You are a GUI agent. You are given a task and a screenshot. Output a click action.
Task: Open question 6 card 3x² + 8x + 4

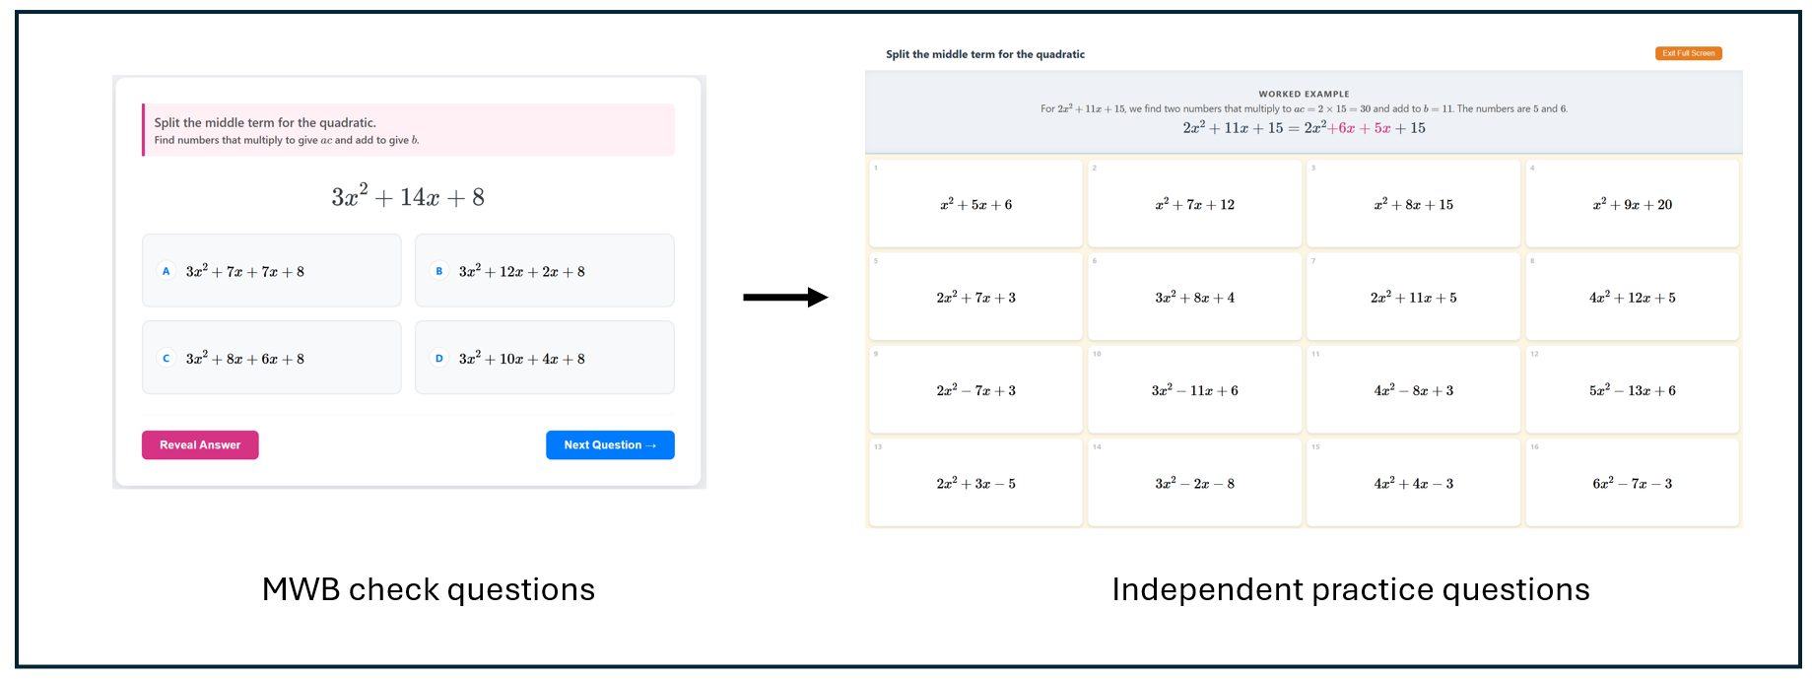pos(1194,297)
